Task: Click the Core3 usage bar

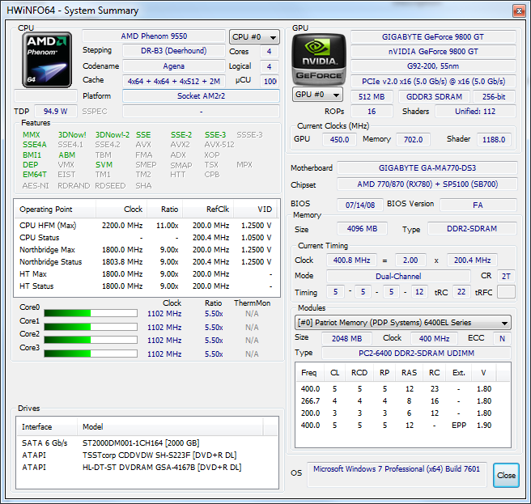Action: point(91,354)
